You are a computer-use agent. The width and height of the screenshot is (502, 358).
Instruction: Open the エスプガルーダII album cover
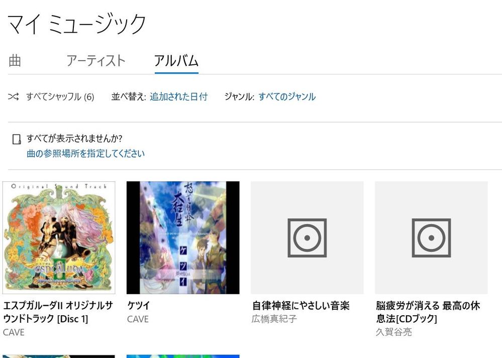tap(59, 237)
